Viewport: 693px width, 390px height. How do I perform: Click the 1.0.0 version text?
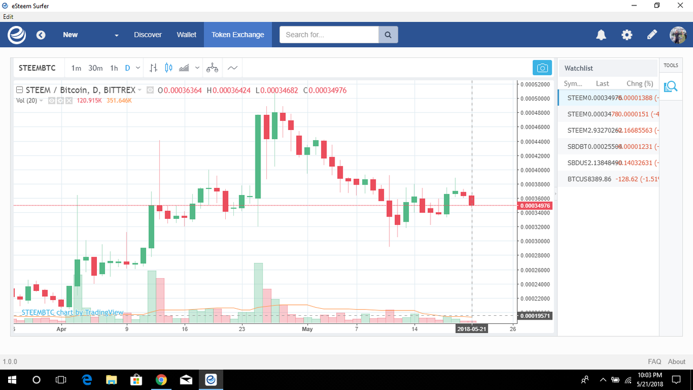point(10,361)
